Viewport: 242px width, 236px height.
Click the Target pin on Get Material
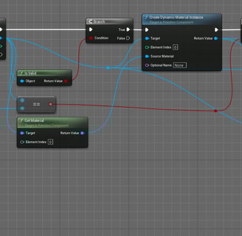click(22, 133)
